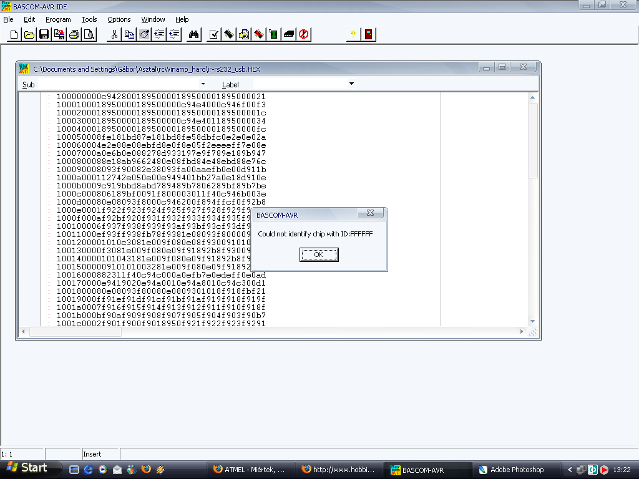Click the hex line starting 1000a0001127
Viewport: 639px width, 479px height.
[161, 178]
